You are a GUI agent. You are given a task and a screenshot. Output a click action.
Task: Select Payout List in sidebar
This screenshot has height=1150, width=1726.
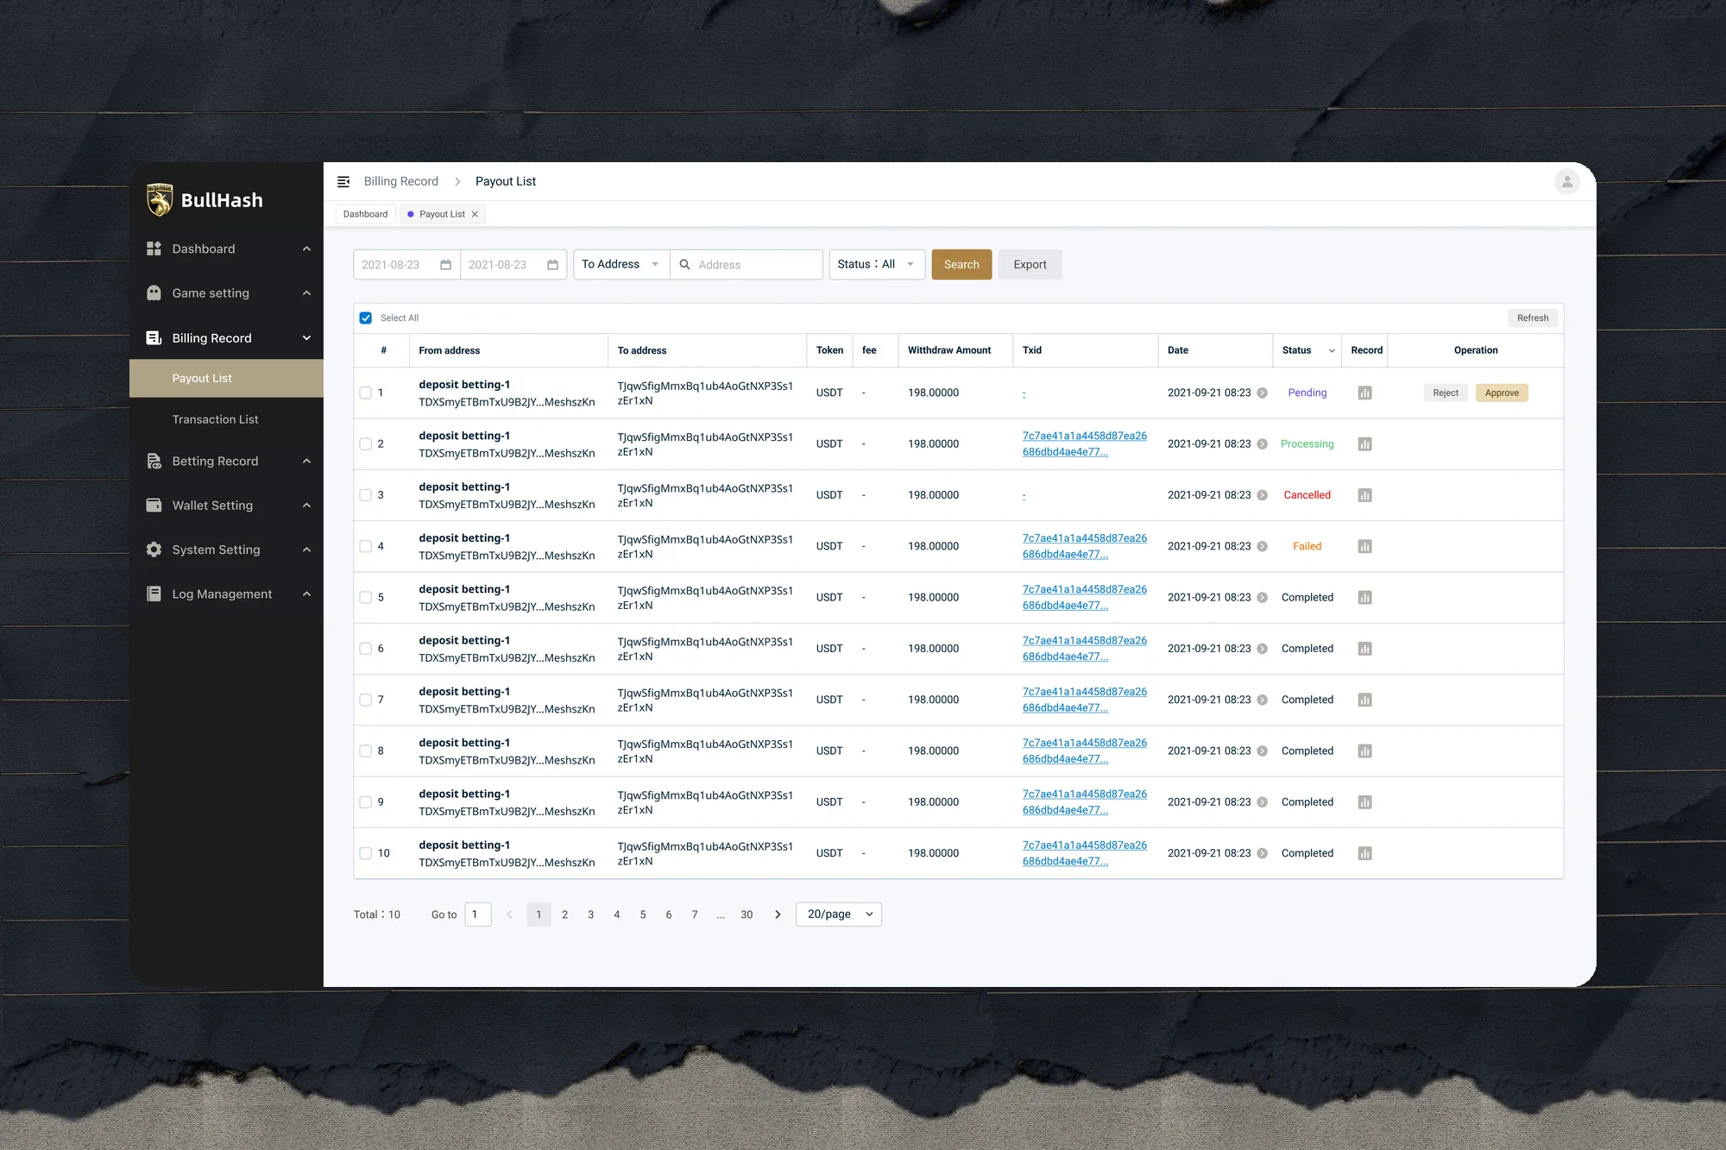click(x=226, y=379)
